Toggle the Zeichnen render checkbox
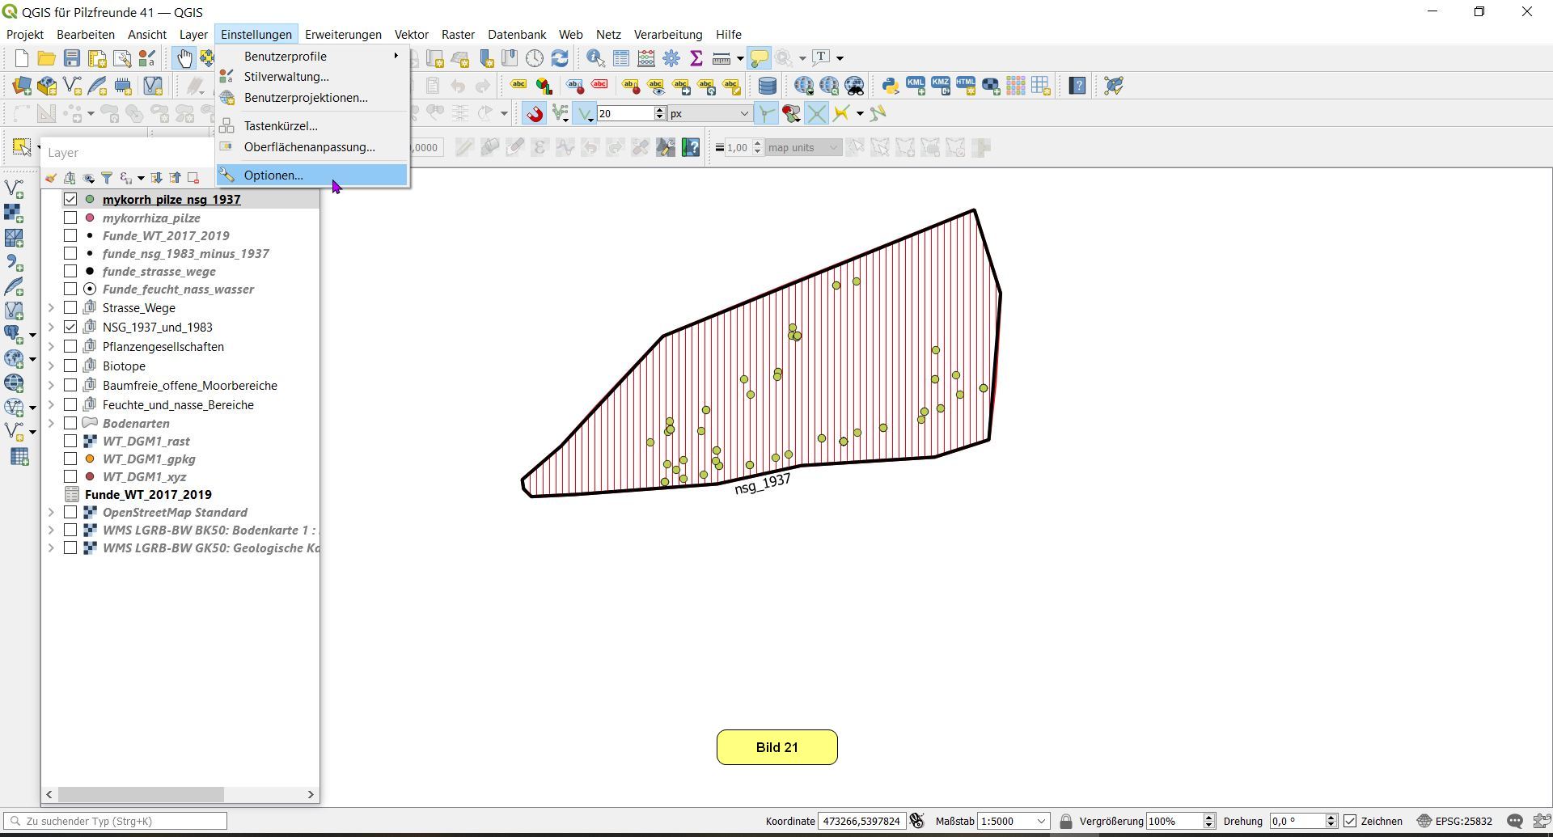This screenshot has height=837, width=1553. coord(1350,821)
